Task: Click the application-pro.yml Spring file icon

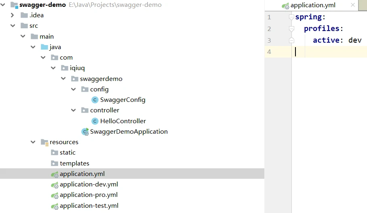Action: (55, 195)
